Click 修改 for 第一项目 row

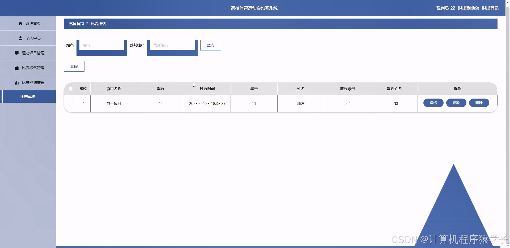[456, 103]
